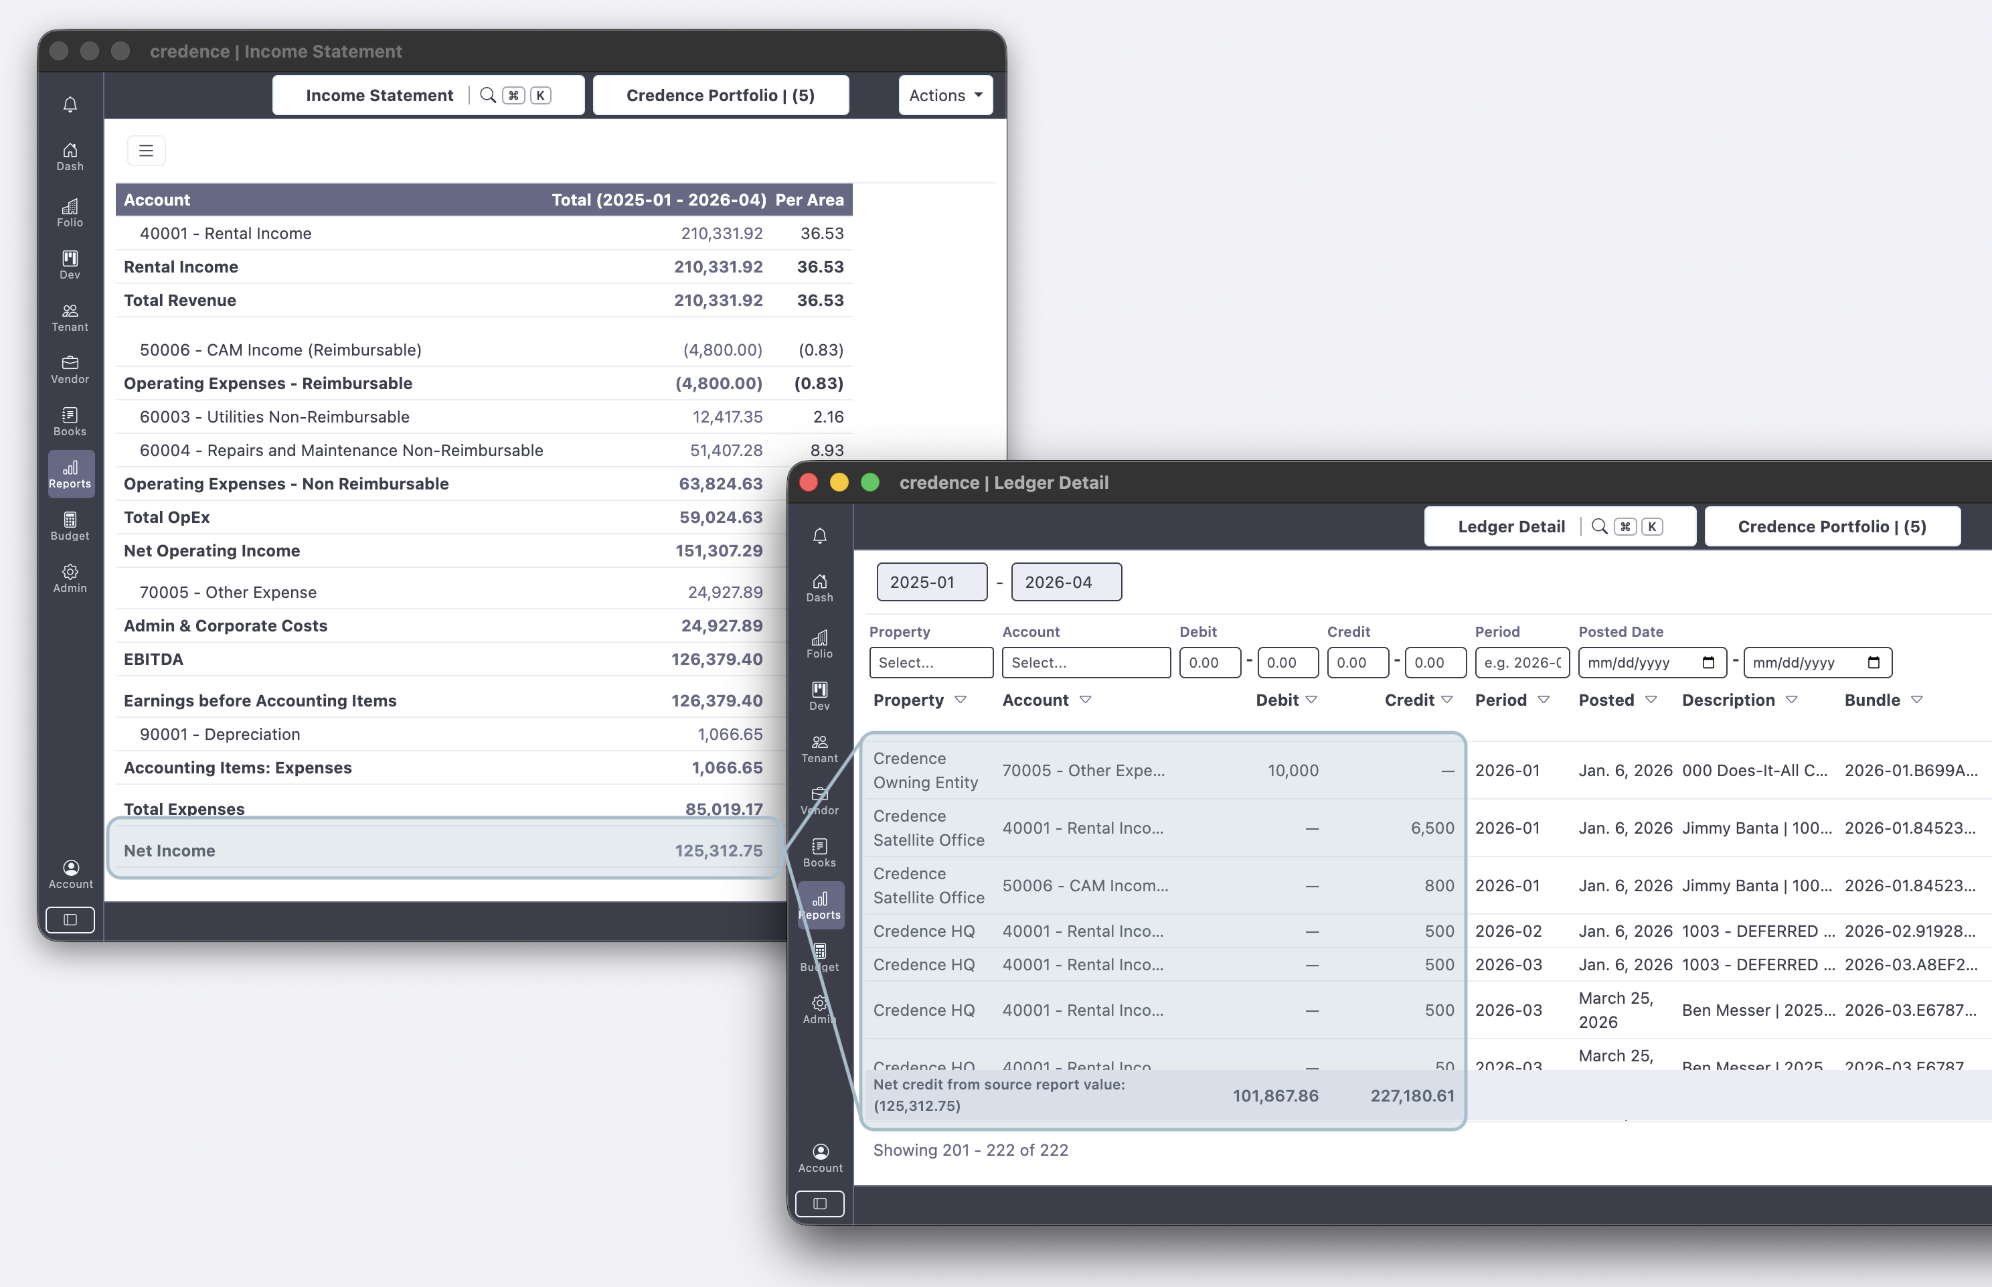Click the notifications bell icon
The image size is (1992, 1287).
(x=70, y=104)
